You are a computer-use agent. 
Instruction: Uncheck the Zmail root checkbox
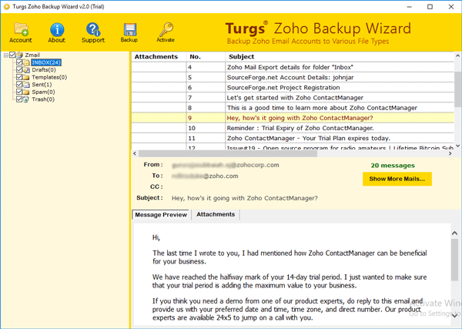12,55
